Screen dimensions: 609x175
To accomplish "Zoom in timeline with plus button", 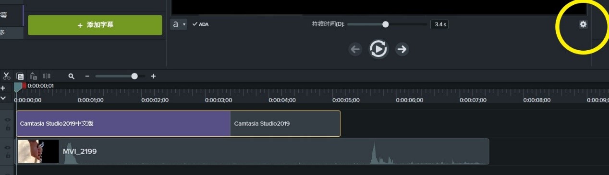I will [153, 76].
